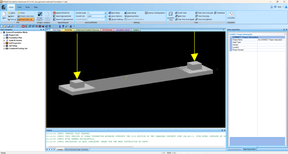Viewport: 288px width, 154px height.
Task: Switch to Back View
Action: point(181,16)
